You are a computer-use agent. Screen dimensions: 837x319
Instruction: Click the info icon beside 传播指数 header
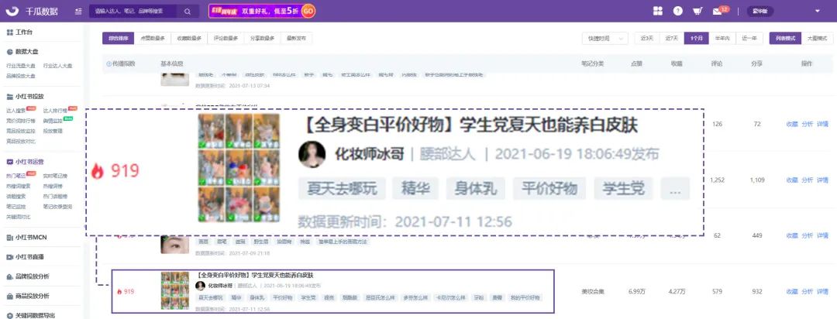pyautogui.click(x=109, y=63)
